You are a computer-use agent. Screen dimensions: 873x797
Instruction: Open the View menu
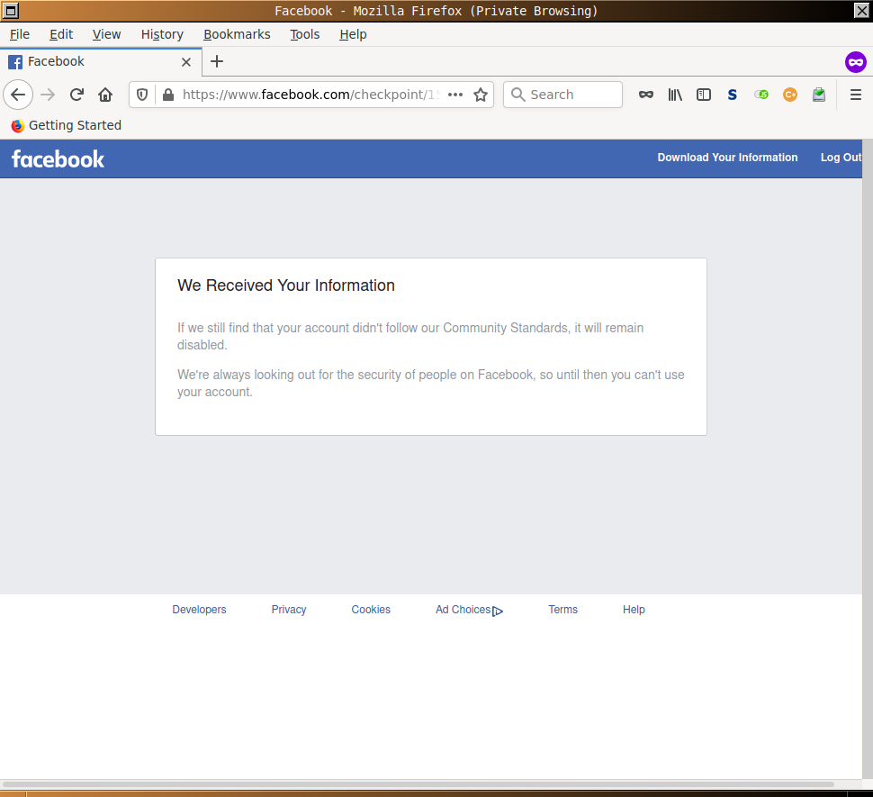coord(106,34)
